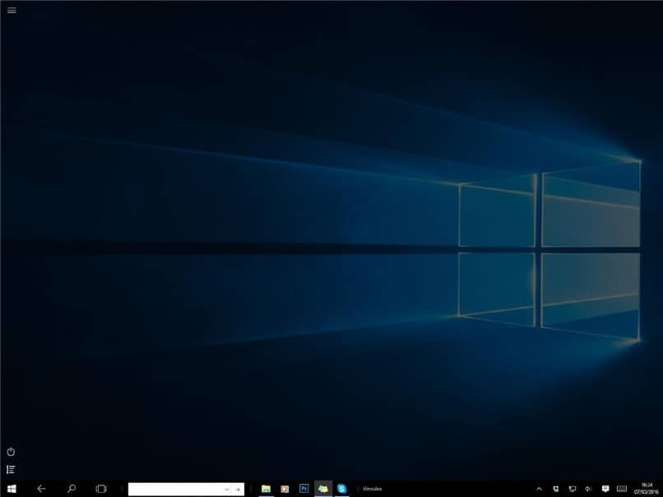Show the All apps list icon
Screen dimensions: 663x497
(11, 469)
